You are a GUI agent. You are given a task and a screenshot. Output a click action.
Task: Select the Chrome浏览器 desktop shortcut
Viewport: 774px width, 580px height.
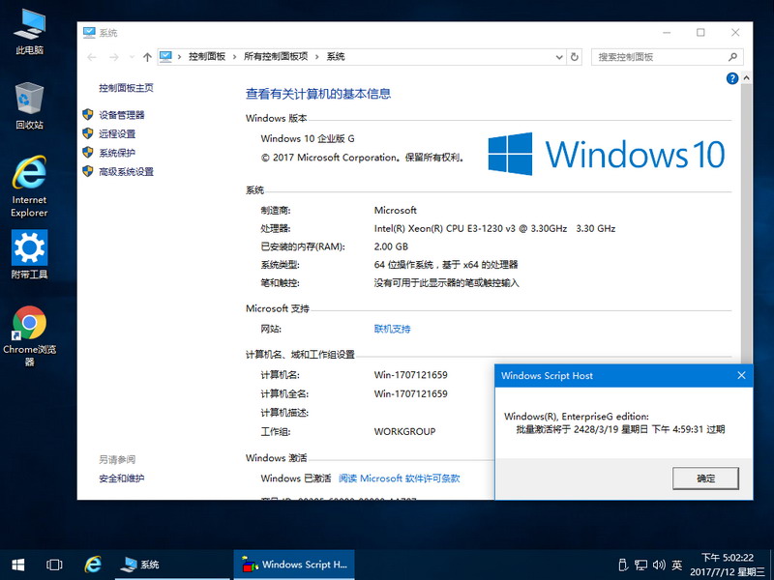tap(29, 335)
